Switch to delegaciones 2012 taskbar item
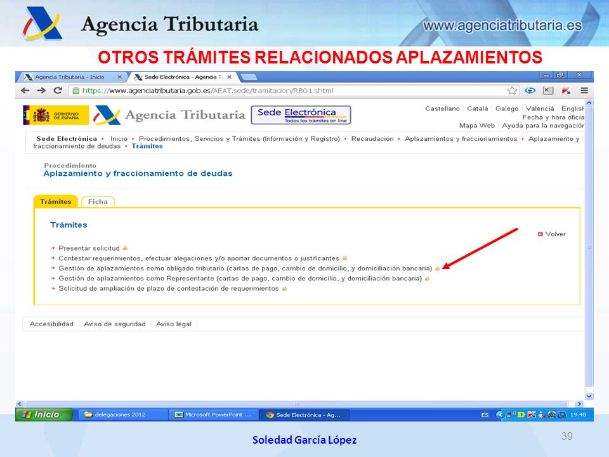Image resolution: width=609 pixels, height=457 pixels. (x=124, y=414)
